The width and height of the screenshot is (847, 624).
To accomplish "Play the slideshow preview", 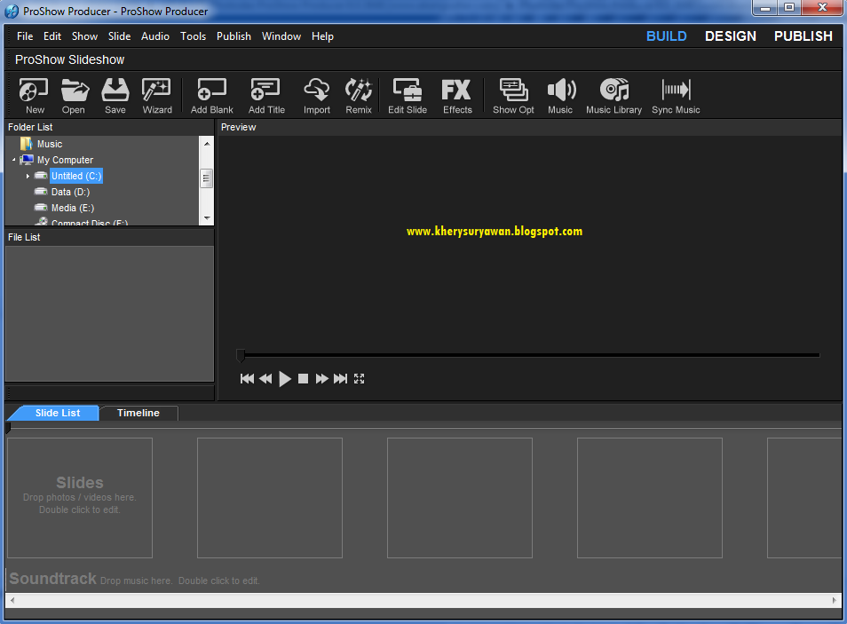I will click(x=285, y=379).
